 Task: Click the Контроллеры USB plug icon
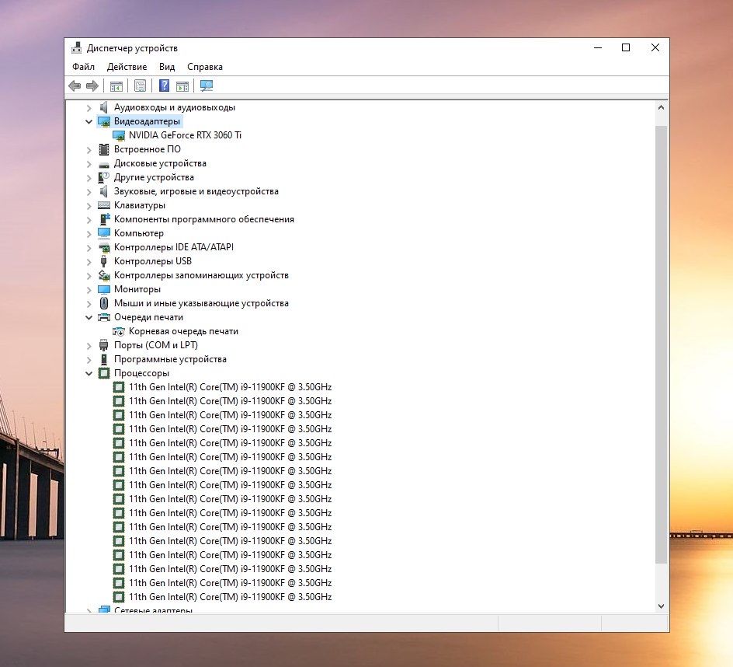[104, 261]
